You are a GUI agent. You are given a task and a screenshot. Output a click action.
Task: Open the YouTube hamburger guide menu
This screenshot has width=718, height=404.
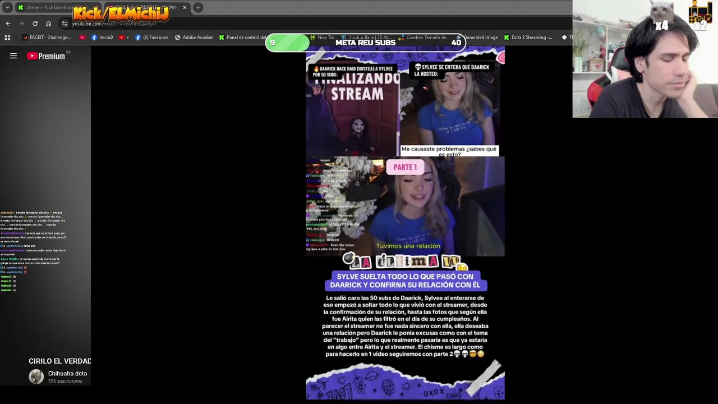[13, 56]
